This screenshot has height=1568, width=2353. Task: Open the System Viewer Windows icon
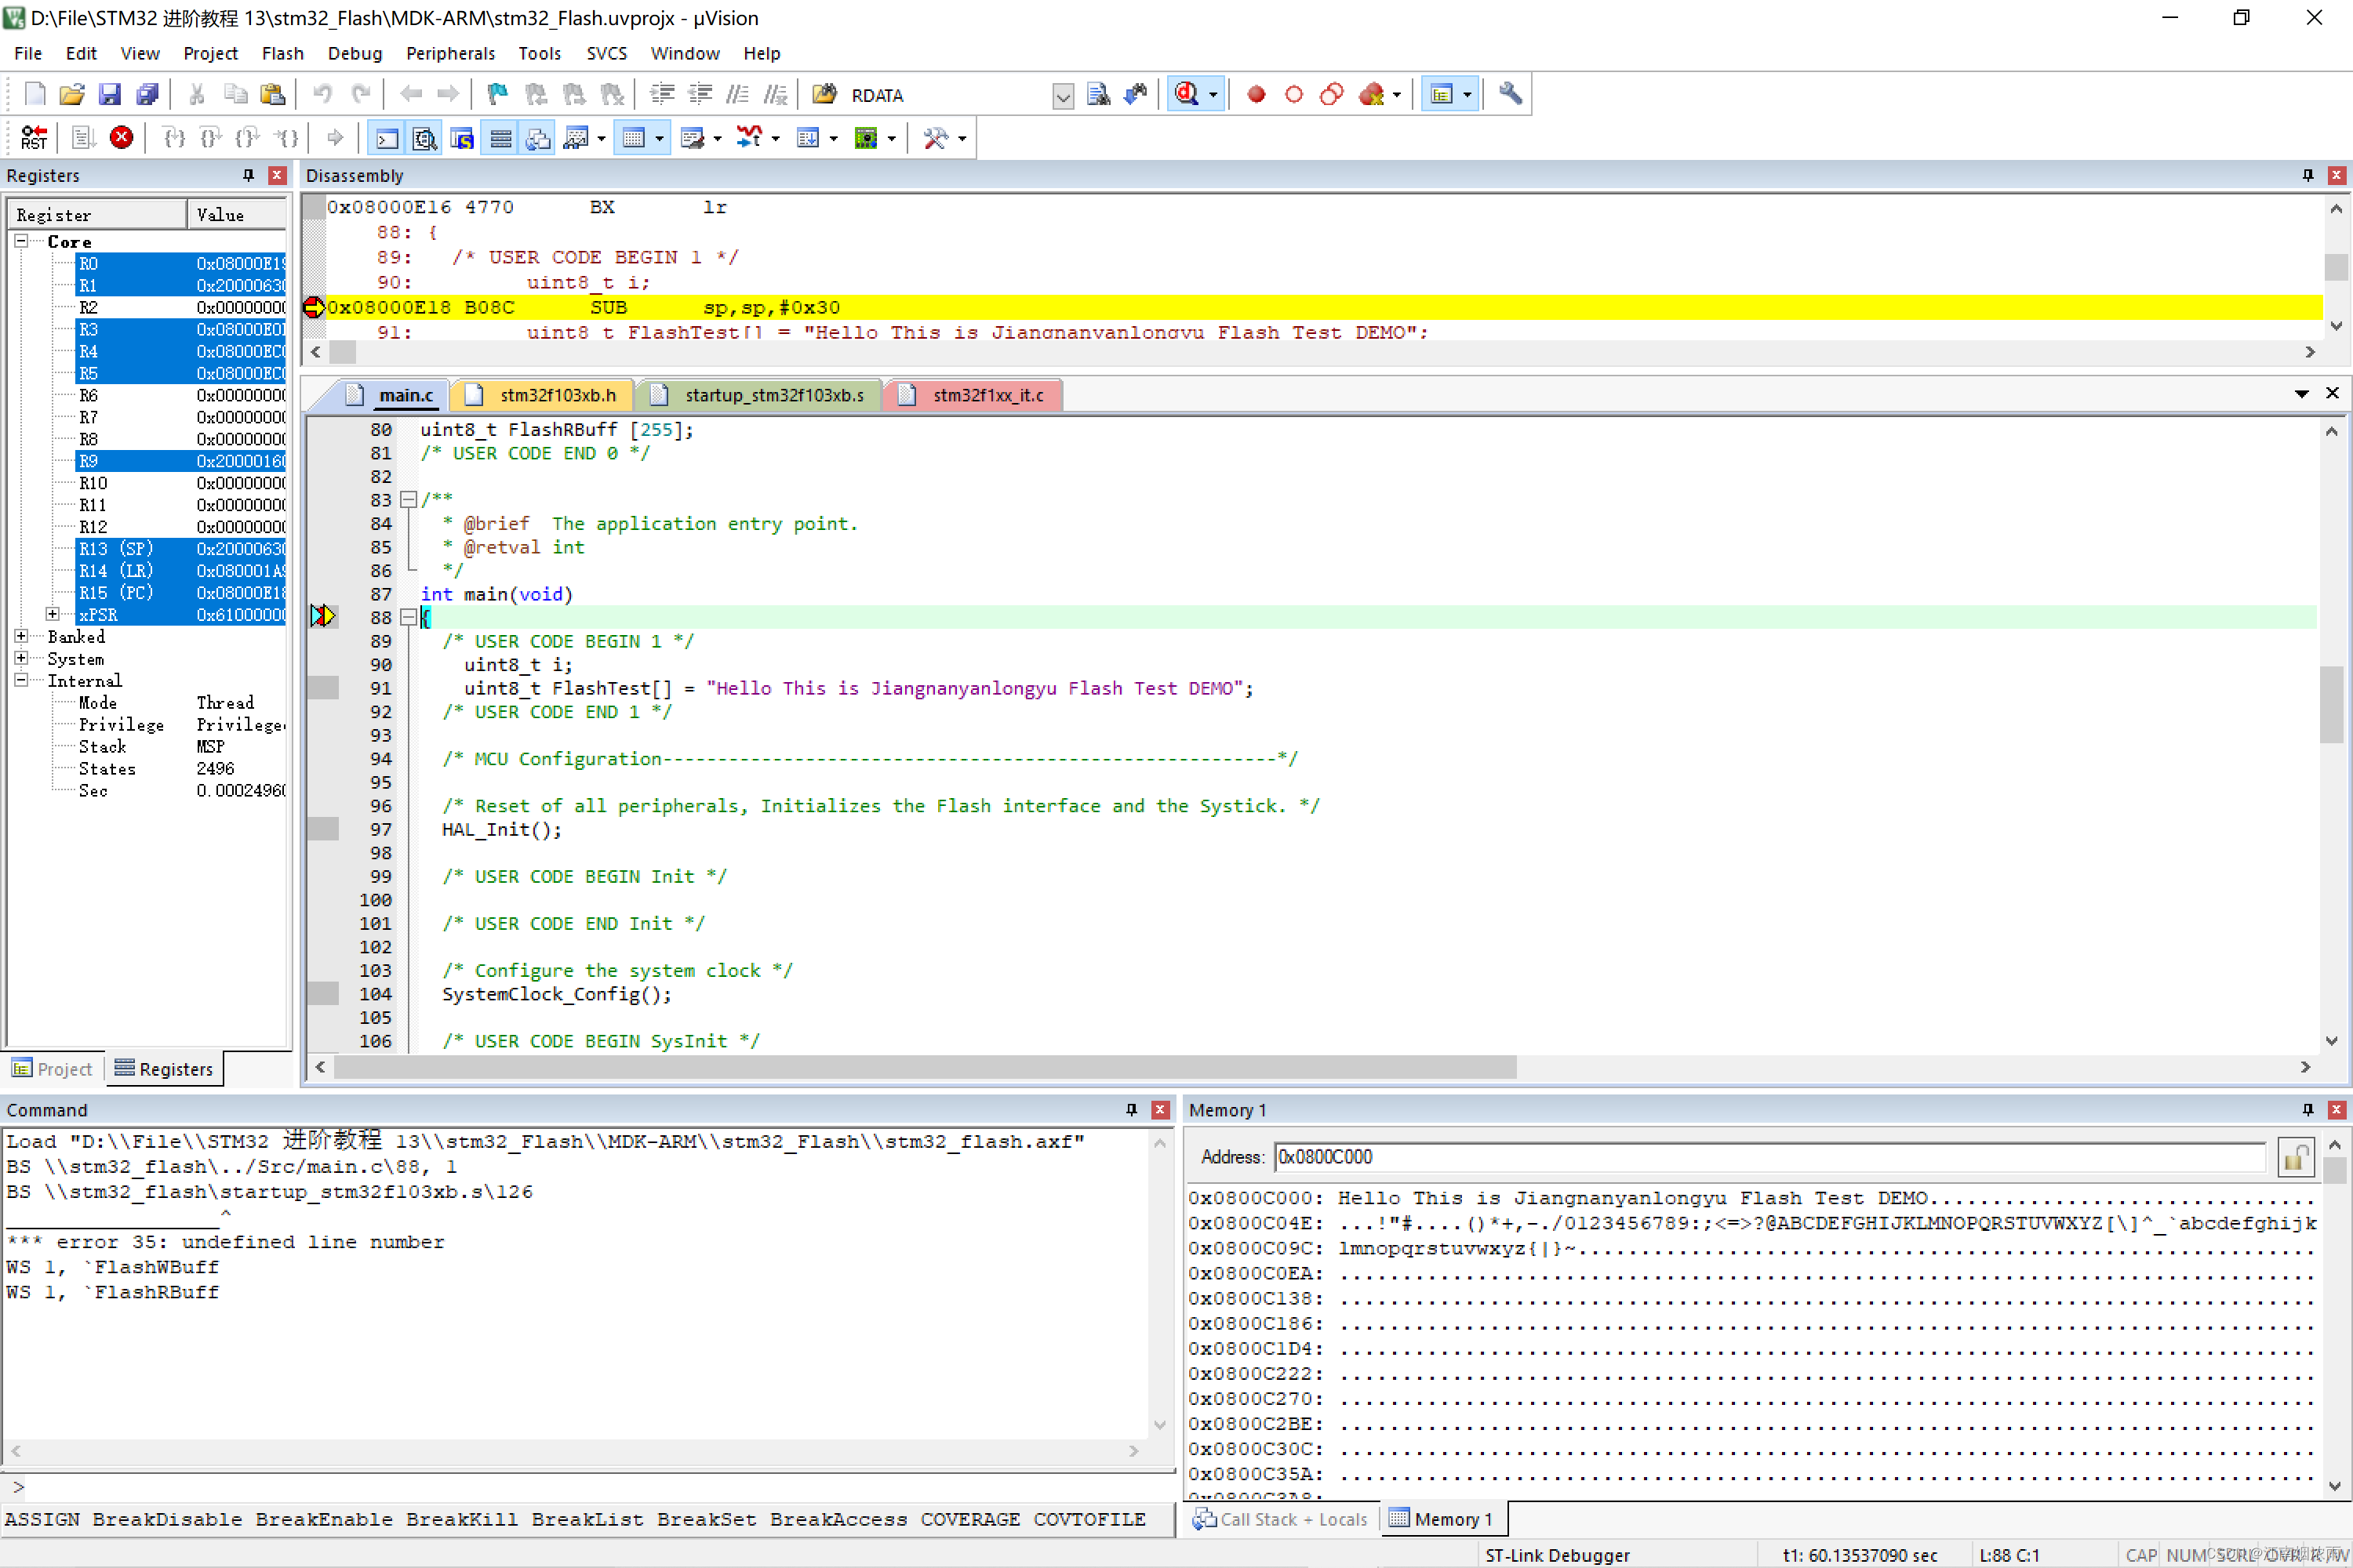coord(867,138)
